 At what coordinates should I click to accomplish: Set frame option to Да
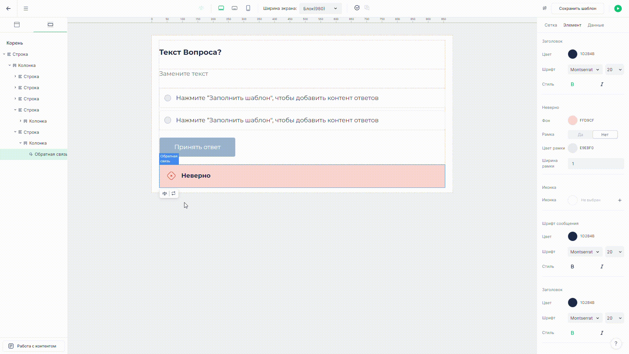[x=580, y=135]
